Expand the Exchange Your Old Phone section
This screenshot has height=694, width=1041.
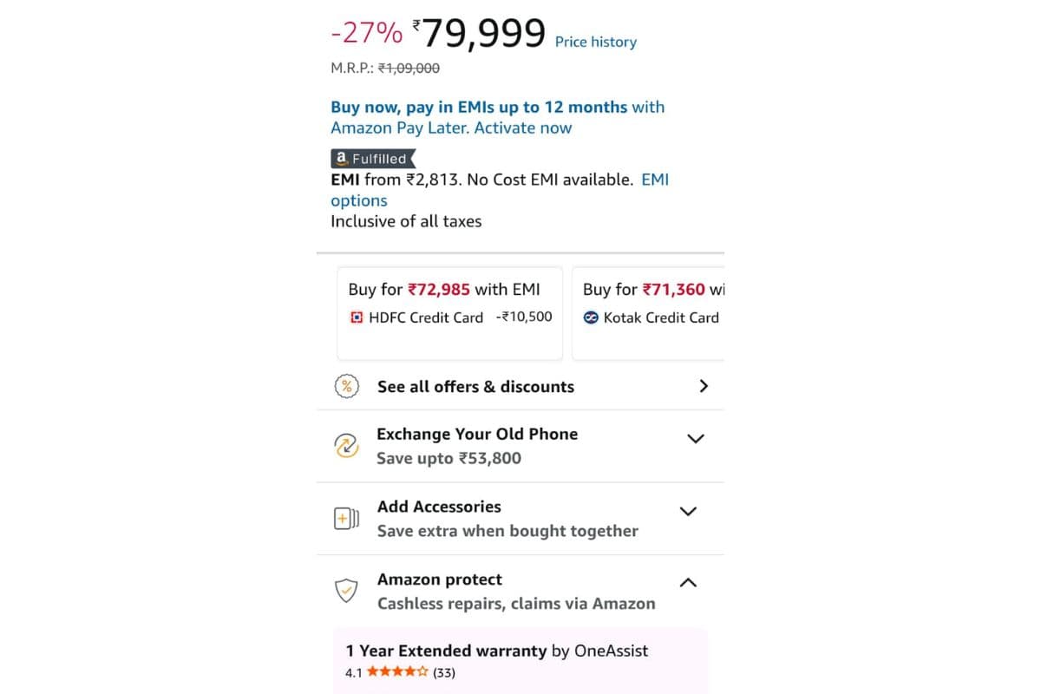click(x=695, y=439)
